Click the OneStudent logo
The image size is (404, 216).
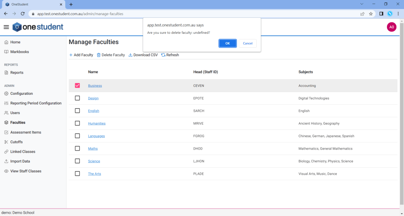point(38,27)
